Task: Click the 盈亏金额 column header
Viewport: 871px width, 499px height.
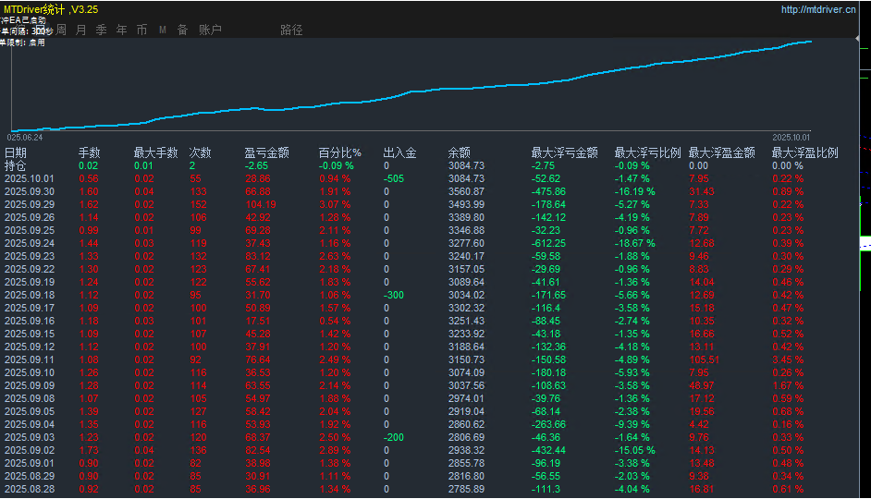Action: [266, 152]
